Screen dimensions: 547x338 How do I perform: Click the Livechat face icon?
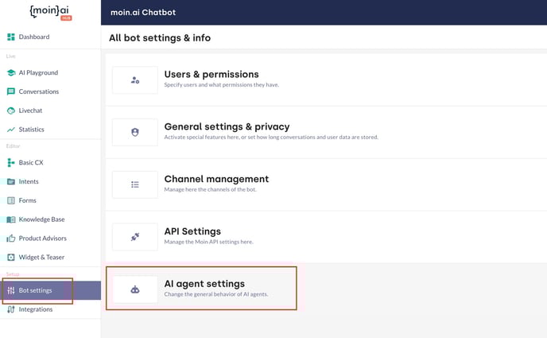(x=11, y=111)
